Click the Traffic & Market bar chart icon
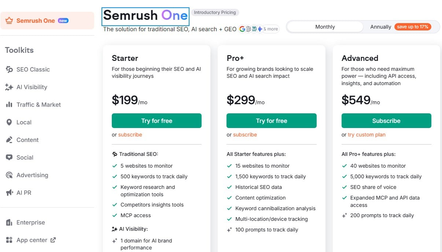The height and width of the screenshot is (252, 442). [x=9, y=105]
